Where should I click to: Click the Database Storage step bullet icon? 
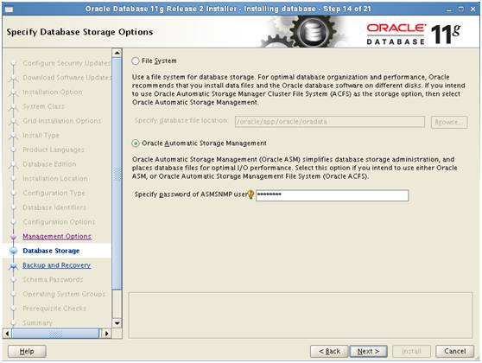click(x=14, y=251)
